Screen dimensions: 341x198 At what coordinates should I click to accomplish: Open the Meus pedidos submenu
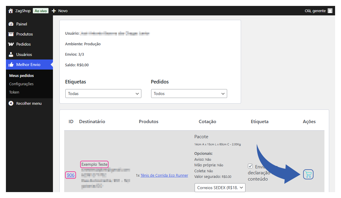click(22, 75)
